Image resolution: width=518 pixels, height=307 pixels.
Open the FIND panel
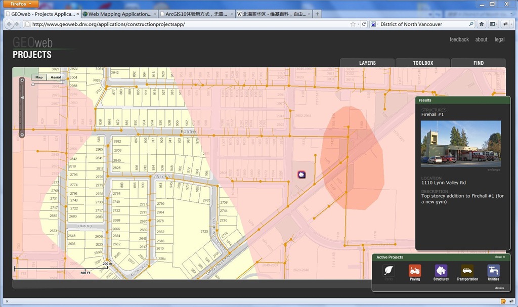click(478, 63)
